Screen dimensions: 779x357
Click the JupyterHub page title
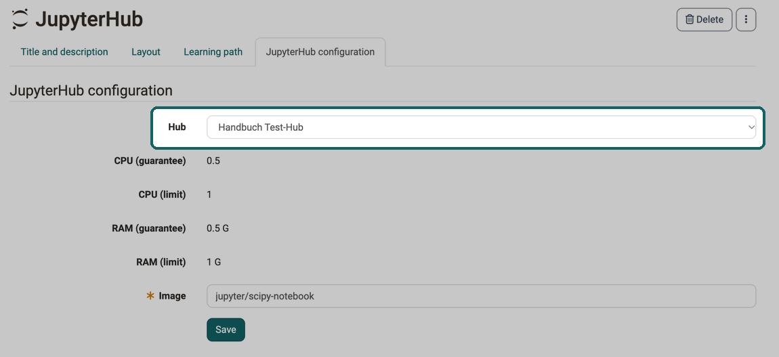(89, 20)
